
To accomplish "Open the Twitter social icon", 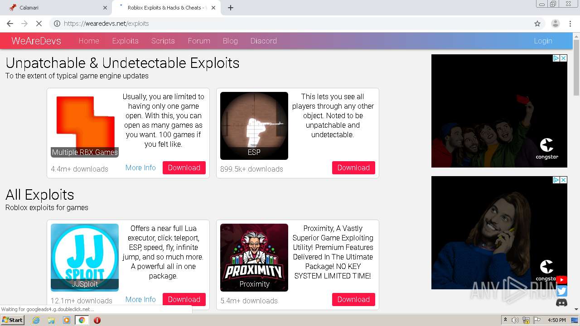I will click(x=561, y=291).
